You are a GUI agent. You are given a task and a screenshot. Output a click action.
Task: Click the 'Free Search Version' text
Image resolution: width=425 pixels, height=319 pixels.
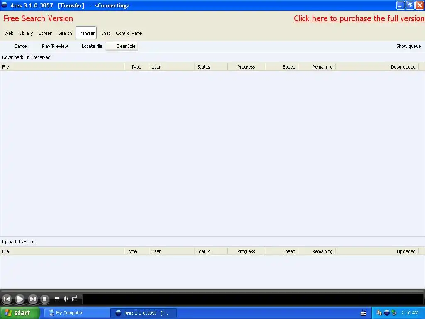(x=38, y=18)
